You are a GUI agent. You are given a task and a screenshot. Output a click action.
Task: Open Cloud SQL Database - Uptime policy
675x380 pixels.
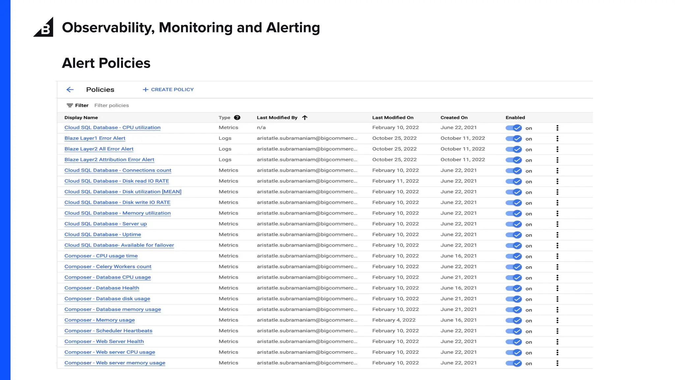click(103, 235)
